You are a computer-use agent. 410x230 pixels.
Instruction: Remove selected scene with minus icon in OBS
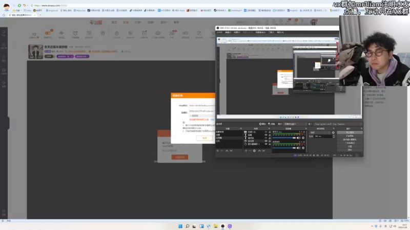[222, 151]
